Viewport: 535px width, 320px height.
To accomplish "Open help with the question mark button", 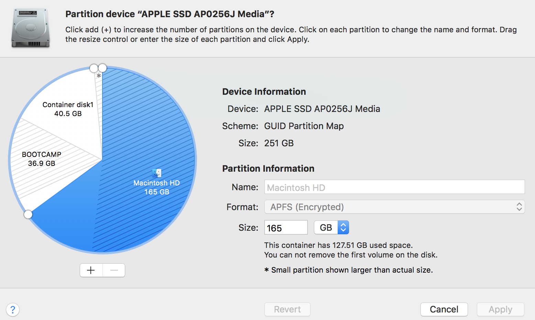I will coord(13,310).
